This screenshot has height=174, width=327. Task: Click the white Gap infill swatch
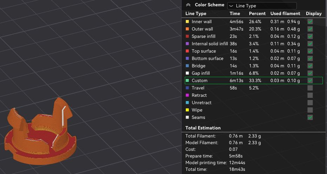187,73
